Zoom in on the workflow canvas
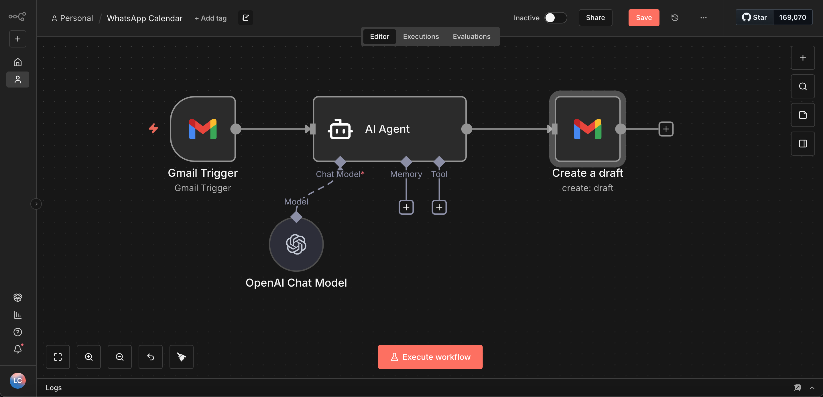This screenshot has width=823, height=397. coord(88,357)
